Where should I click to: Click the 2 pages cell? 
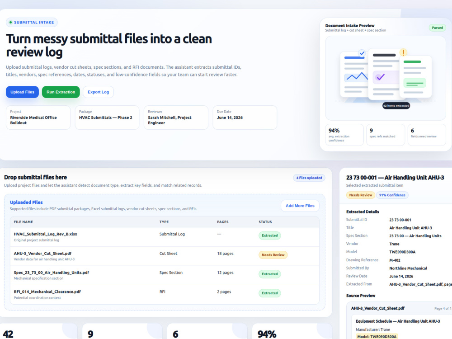pos(224,292)
